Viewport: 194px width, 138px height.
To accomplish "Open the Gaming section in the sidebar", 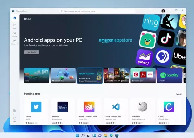I will point(15,34).
